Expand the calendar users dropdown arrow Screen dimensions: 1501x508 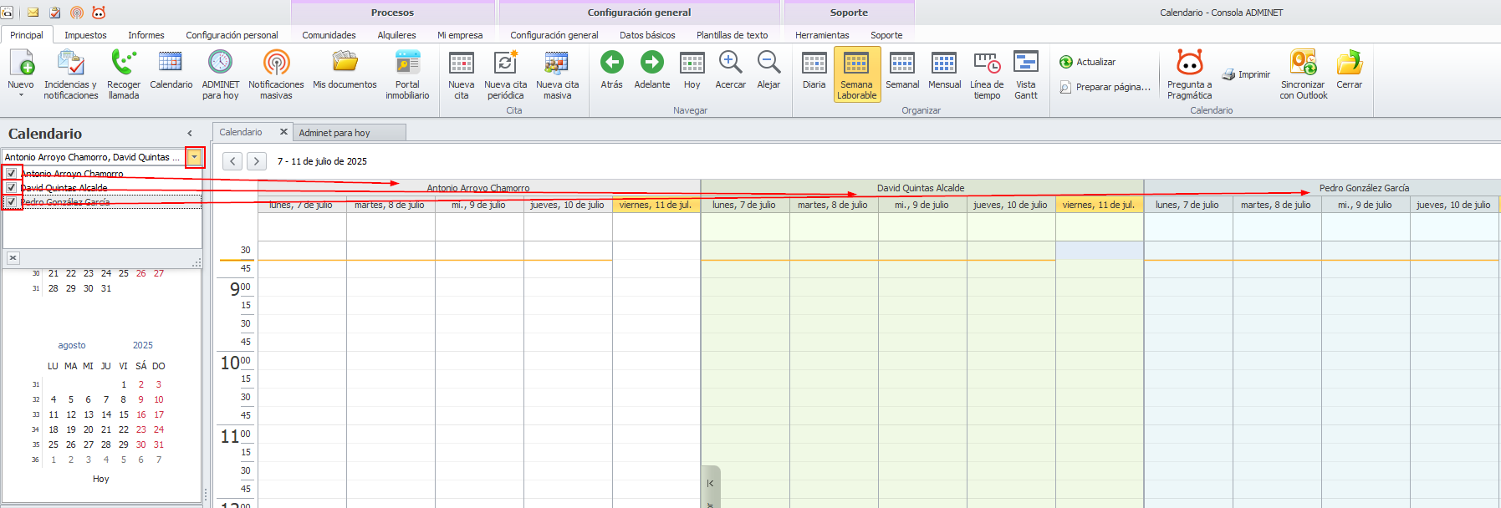click(194, 157)
